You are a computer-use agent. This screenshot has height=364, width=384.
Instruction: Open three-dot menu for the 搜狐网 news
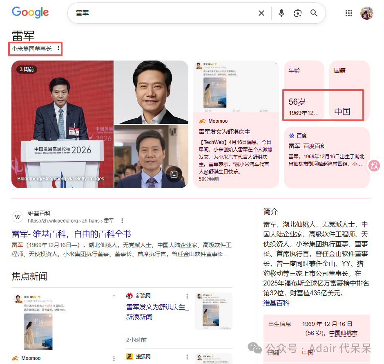pos(187,357)
